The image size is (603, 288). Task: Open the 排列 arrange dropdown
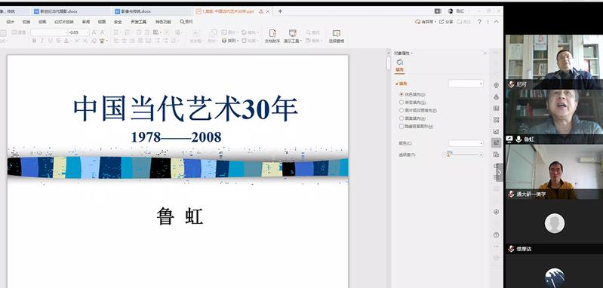230,41
